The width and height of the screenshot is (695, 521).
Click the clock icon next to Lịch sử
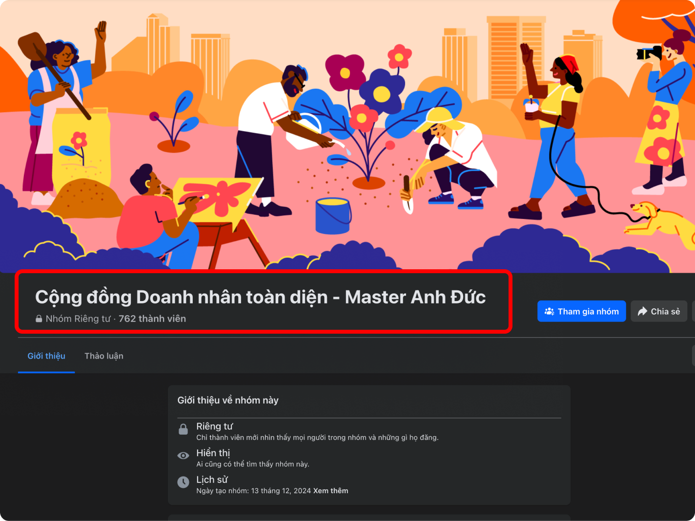pos(183,482)
